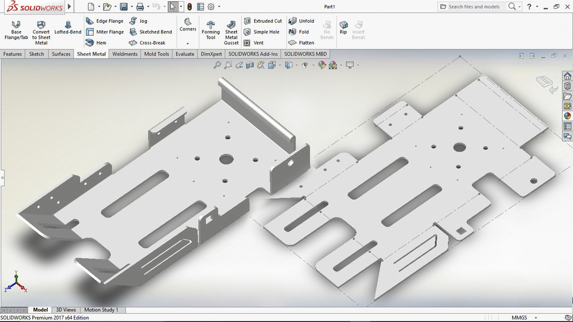This screenshot has height=322, width=573.
Task: Switch to the Weldments tab
Action: pyautogui.click(x=125, y=54)
